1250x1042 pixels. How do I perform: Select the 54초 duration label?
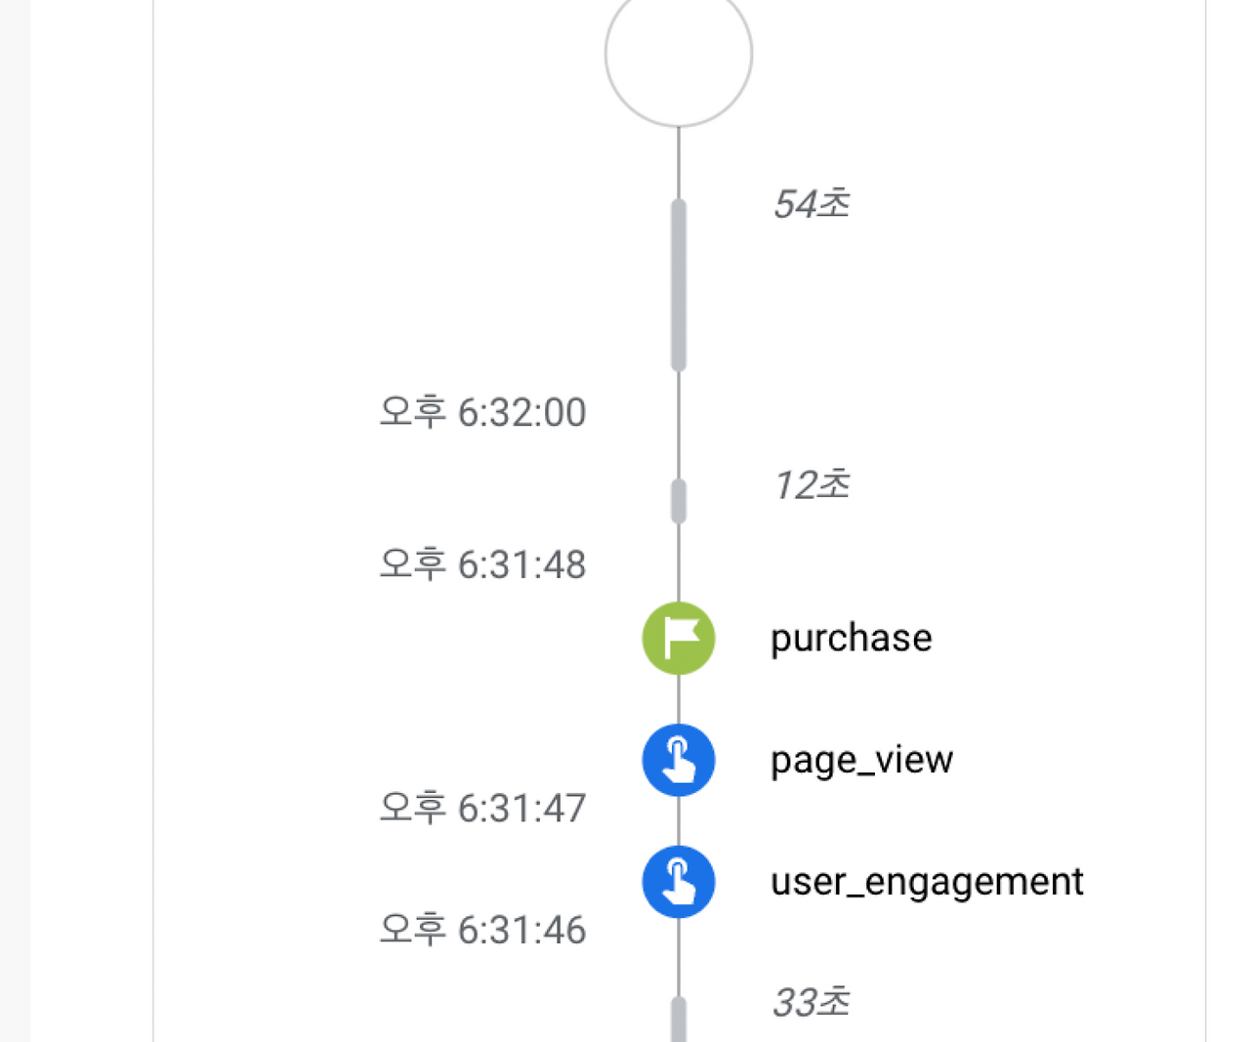click(811, 204)
